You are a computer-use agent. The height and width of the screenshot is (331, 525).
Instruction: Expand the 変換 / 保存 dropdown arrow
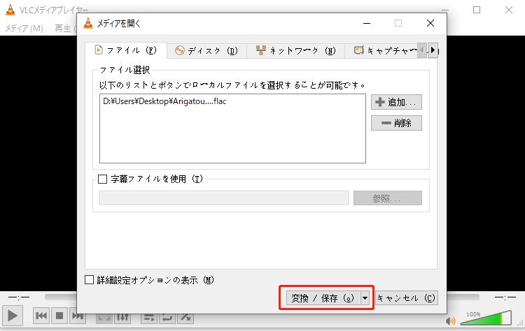[365, 297]
